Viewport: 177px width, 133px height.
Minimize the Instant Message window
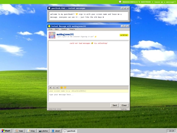(x=122, y=26)
